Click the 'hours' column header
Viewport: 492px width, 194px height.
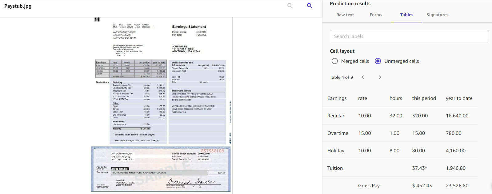tap(396, 98)
